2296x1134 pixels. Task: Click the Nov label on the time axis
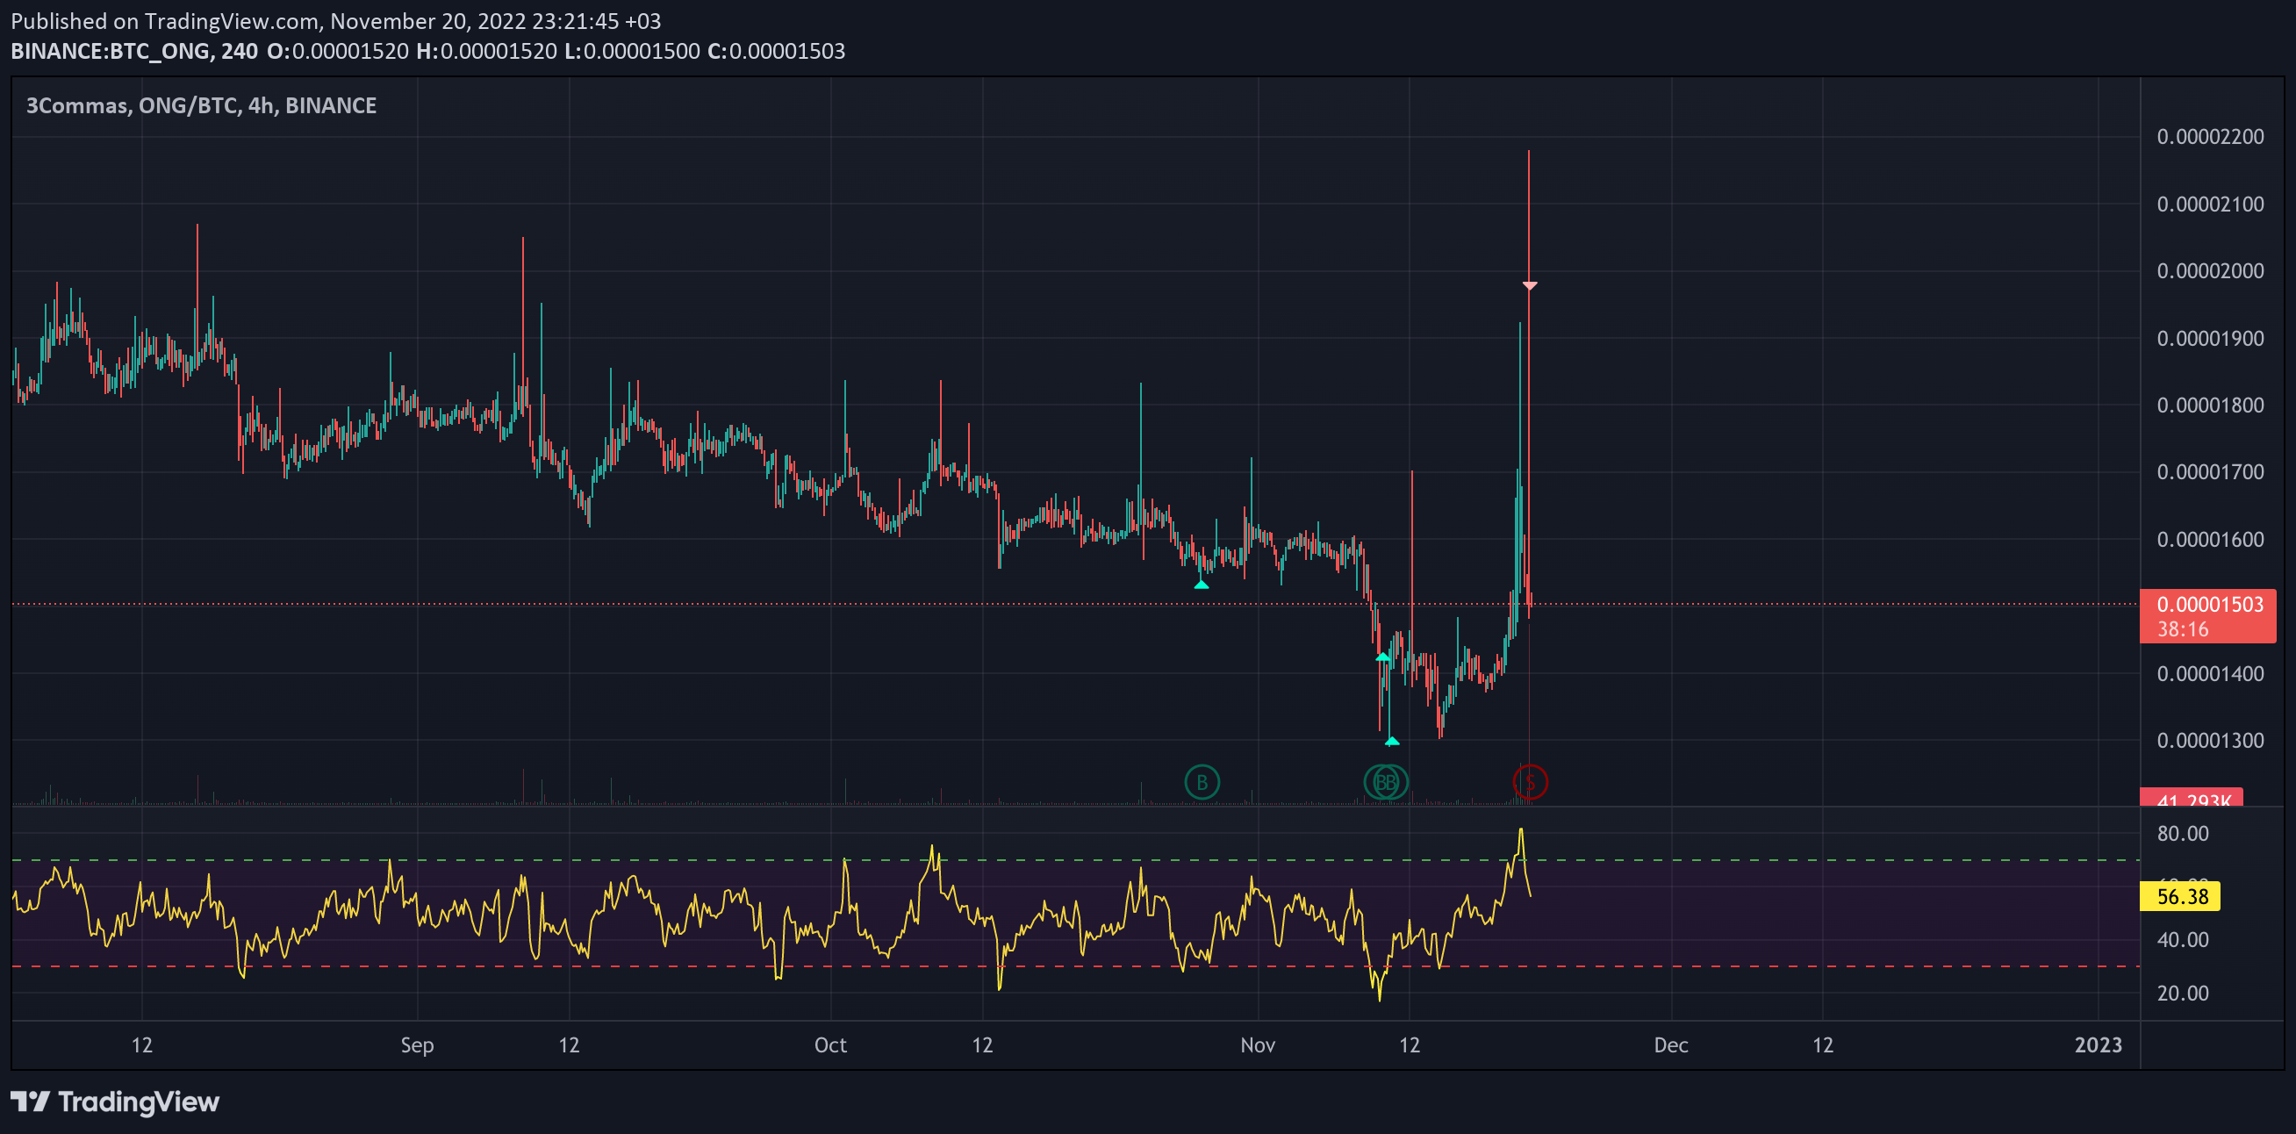[1258, 1044]
